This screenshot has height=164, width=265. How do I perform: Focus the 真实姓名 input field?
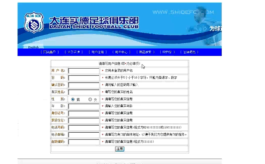click(x=83, y=92)
